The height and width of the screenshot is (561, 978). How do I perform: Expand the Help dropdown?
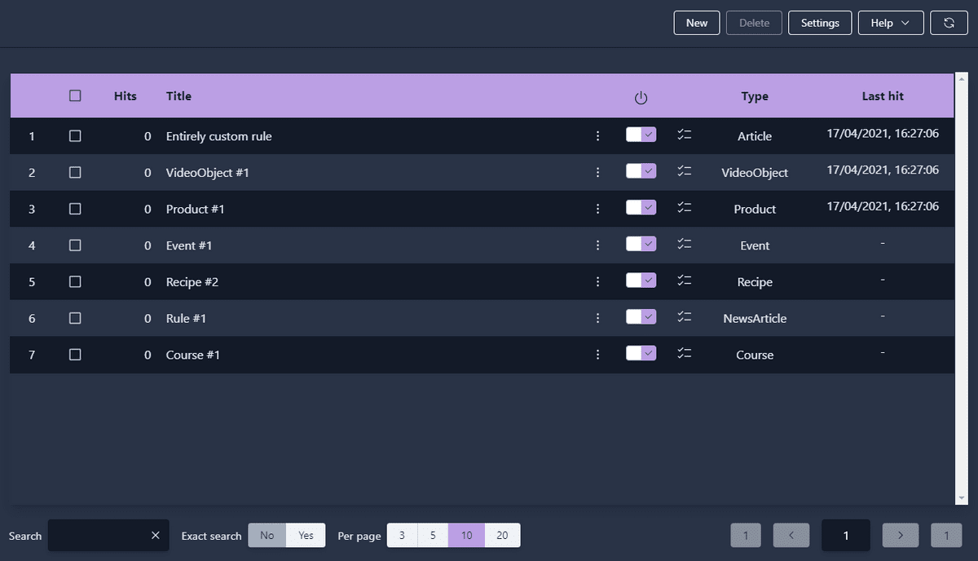(891, 23)
